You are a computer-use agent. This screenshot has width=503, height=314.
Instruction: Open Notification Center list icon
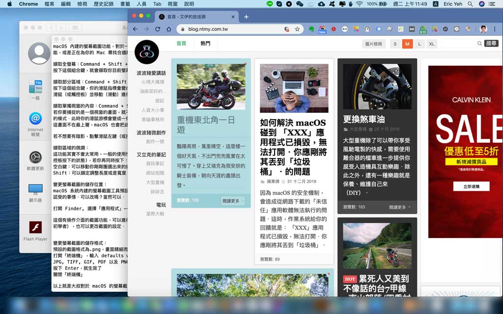(491, 4)
